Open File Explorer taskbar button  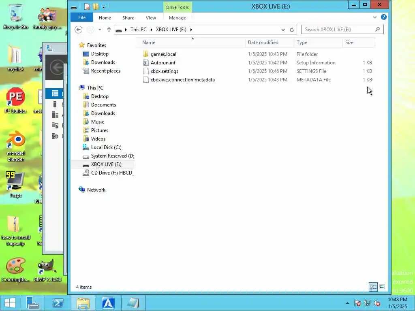(83, 303)
